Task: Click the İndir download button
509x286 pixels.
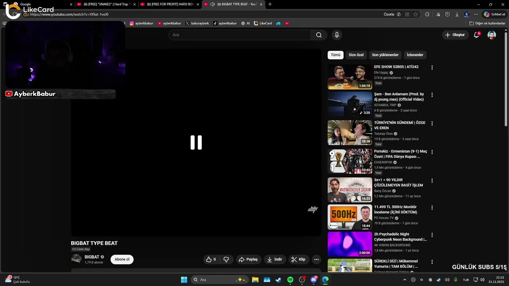Action: (x=275, y=259)
